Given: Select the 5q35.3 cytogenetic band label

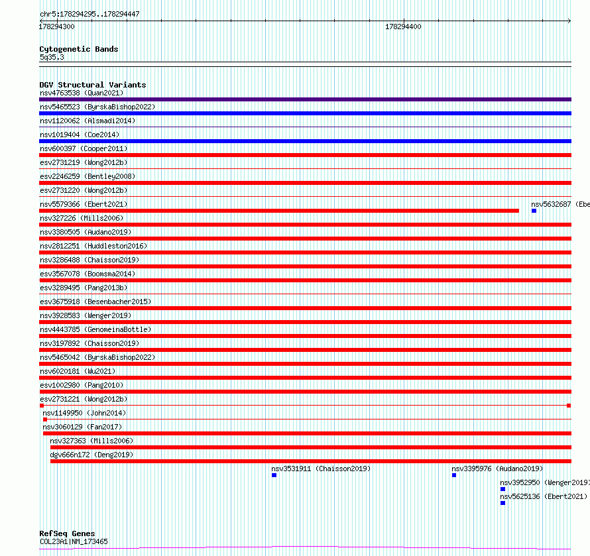Looking at the screenshot, I should pyautogui.click(x=52, y=57).
